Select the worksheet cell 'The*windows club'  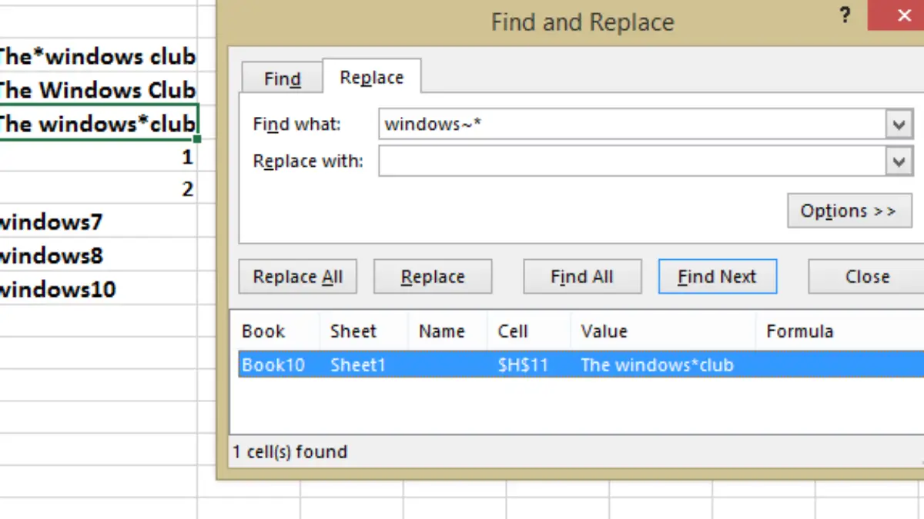pyautogui.click(x=98, y=55)
